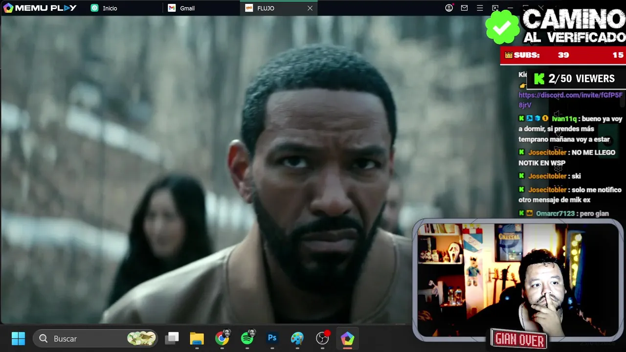The height and width of the screenshot is (352, 626).
Task: Open the MEmu hamburger menu
Action: [x=480, y=8]
